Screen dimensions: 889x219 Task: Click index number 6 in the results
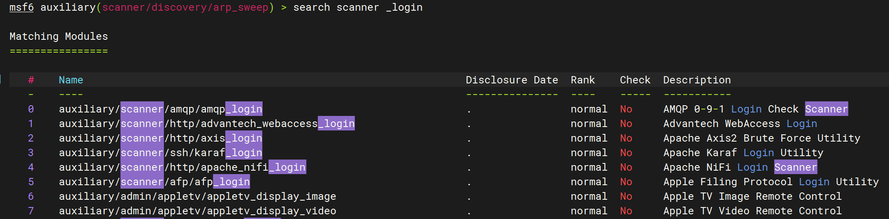31,196
